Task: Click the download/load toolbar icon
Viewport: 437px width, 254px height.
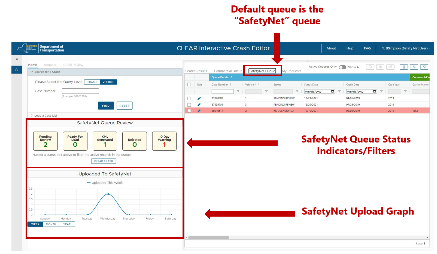Action: click(380, 67)
